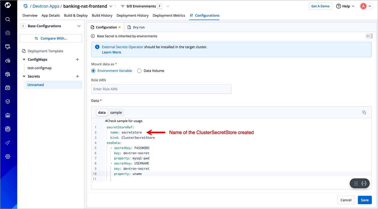Open the security shield icon in sidebar
This screenshot has height=209, width=378.
coord(8,102)
